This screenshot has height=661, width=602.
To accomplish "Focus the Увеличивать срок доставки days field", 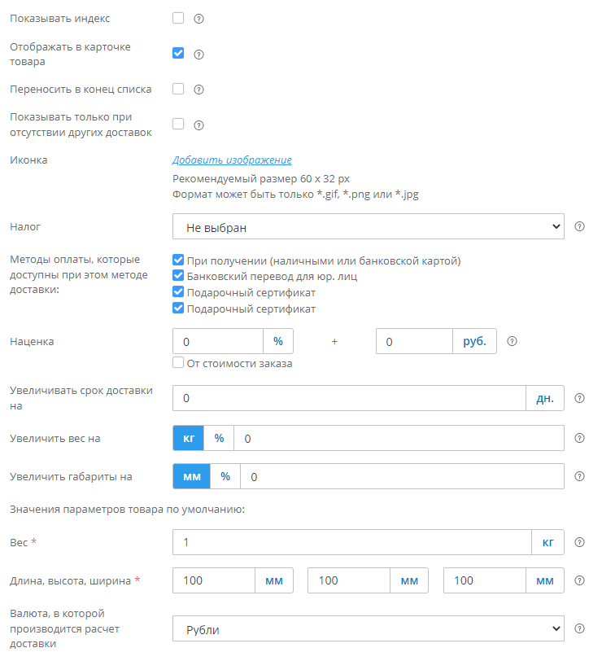I will (350, 398).
